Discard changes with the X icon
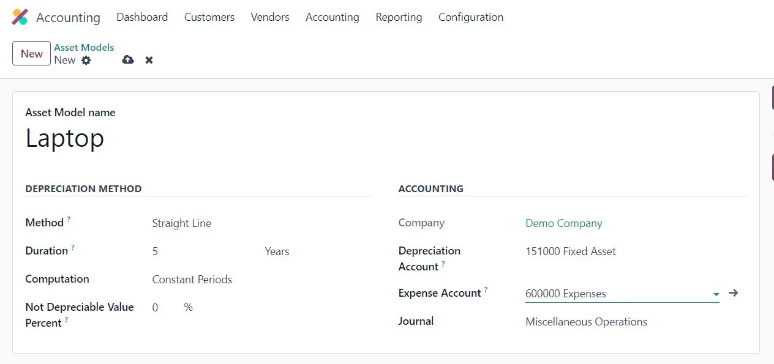The height and width of the screenshot is (364, 774). click(149, 60)
